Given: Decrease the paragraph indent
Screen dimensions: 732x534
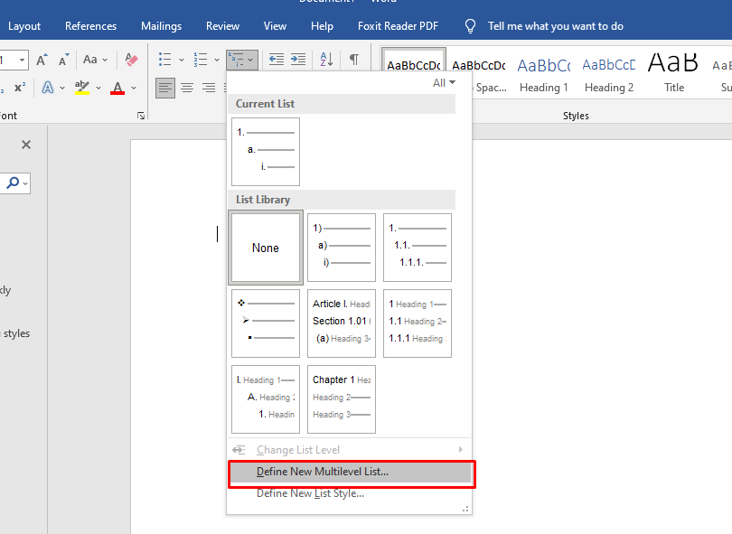Looking at the screenshot, I should click(x=277, y=60).
